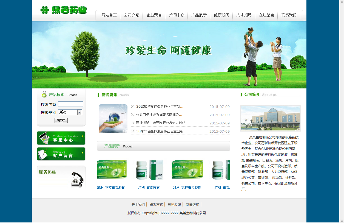Screen dimensions: 344x223
Task: Click the green lock icon beside 产品搜索
Action: pyautogui.click(x=44, y=94)
